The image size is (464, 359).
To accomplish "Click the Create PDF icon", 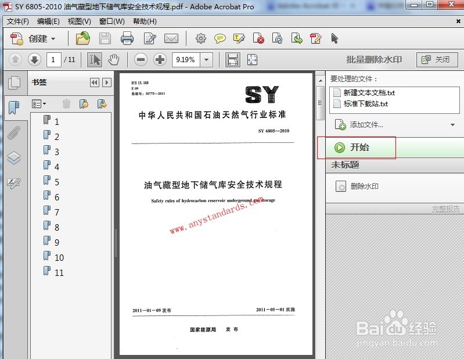I will [x=17, y=39].
